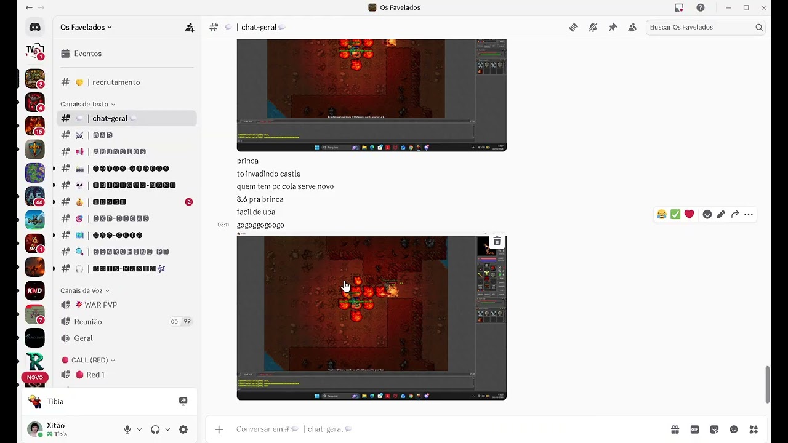Focus the Conversar em chat-geral message box
The image size is (788, 443).
click(449, 429)
